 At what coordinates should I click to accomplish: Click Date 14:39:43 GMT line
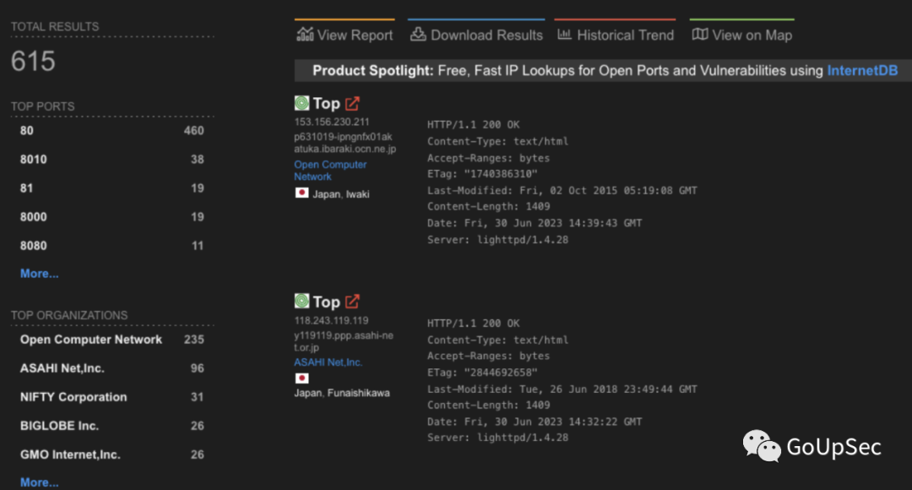click(535, 223)
